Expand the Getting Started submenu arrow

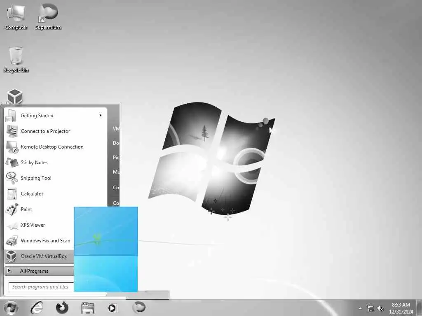pos(101,116)
